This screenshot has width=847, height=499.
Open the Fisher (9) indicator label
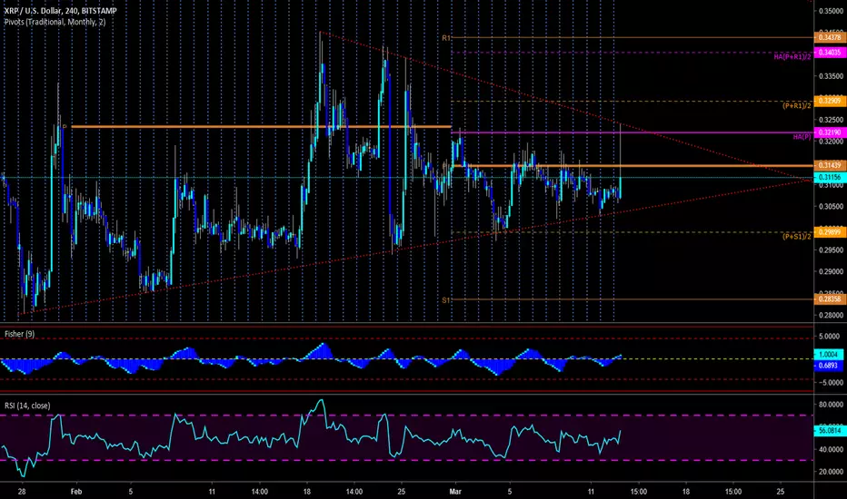19,334
